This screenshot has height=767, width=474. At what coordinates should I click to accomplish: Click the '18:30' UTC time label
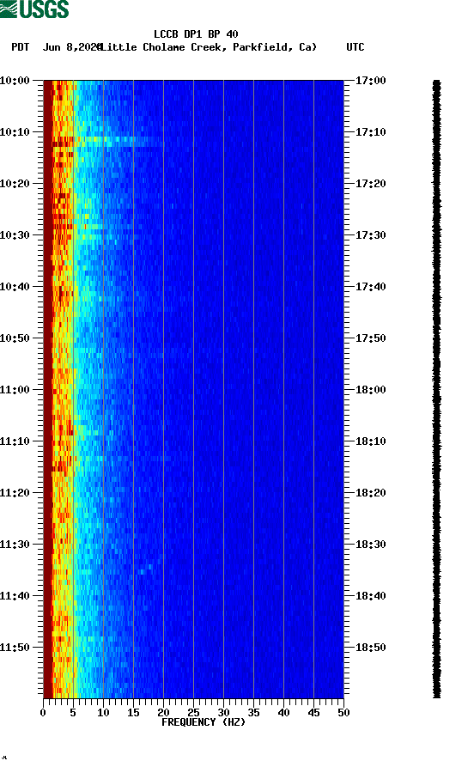[x=370, y=544]
